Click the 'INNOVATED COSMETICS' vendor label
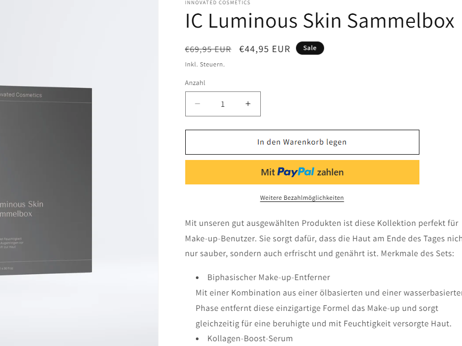 tap(218, 3)
